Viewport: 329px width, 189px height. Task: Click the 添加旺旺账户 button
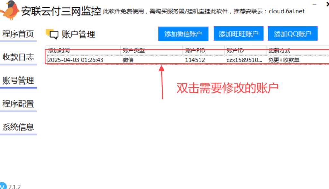pyautogui.click(x=239, y=34)
